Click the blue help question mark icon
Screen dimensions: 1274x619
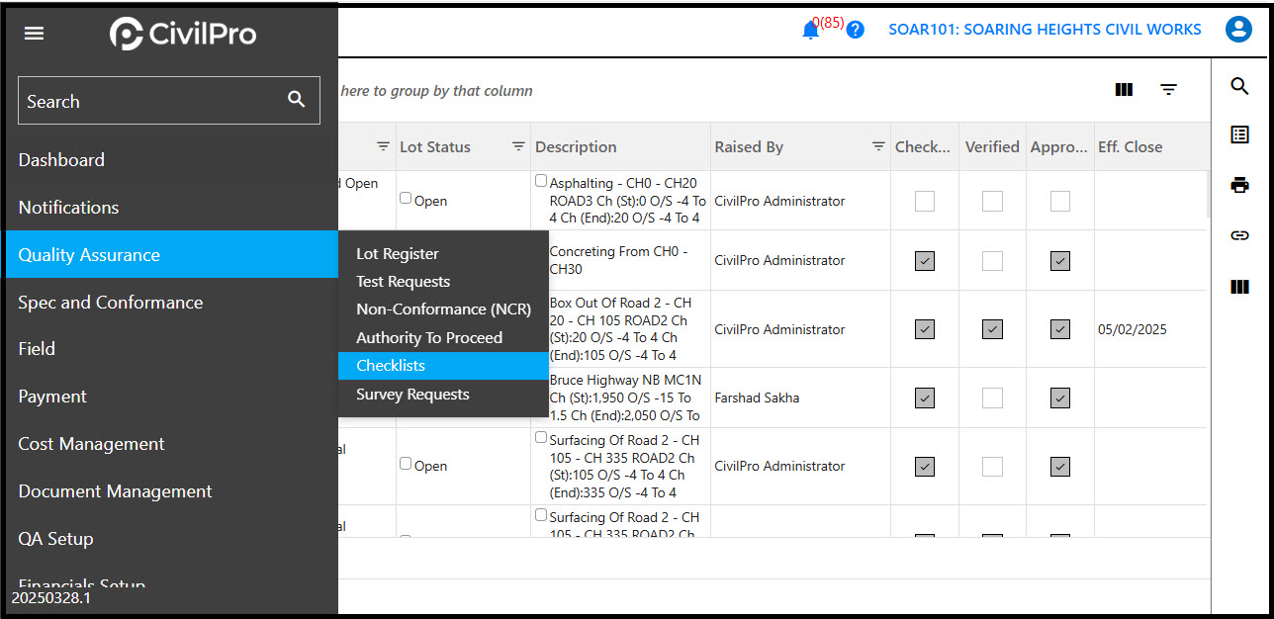tap(856, 30)
